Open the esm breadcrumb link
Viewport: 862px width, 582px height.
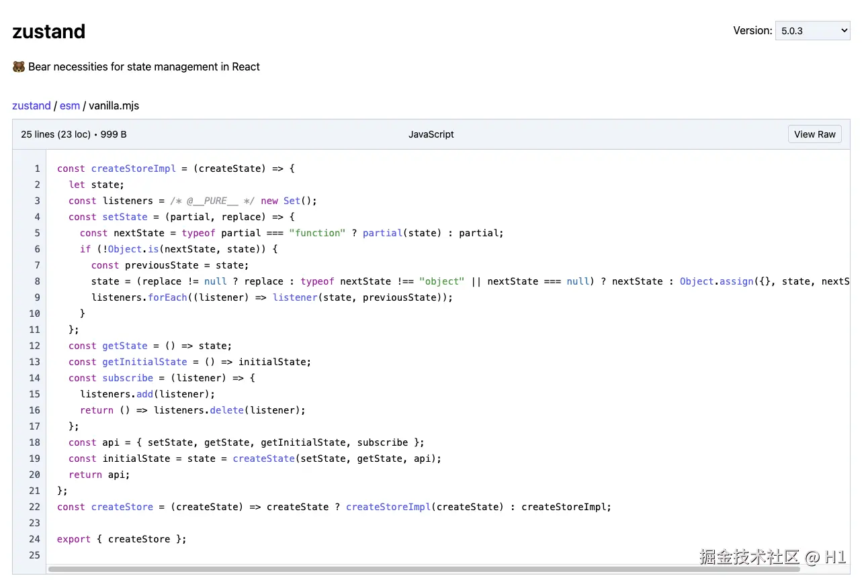pos(70,105)
